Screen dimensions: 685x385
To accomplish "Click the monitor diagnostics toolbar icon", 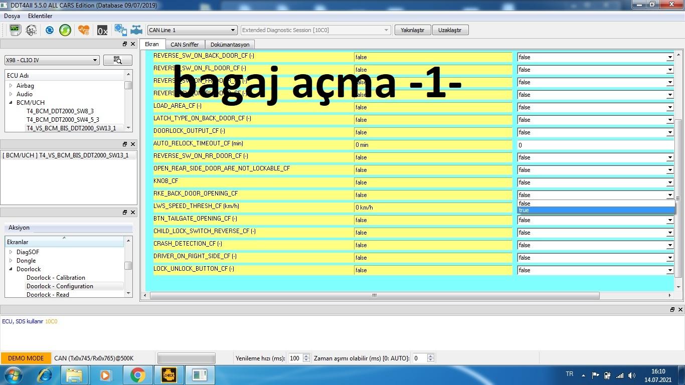I will (x=15, y=30).
